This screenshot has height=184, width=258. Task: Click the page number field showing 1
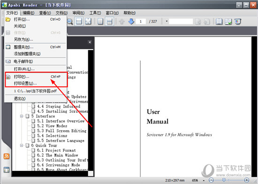(141, 22)
